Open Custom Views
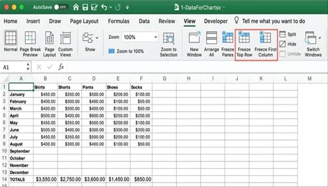The width and height of the screenshot is (328, 187). (x=65, y=44)
